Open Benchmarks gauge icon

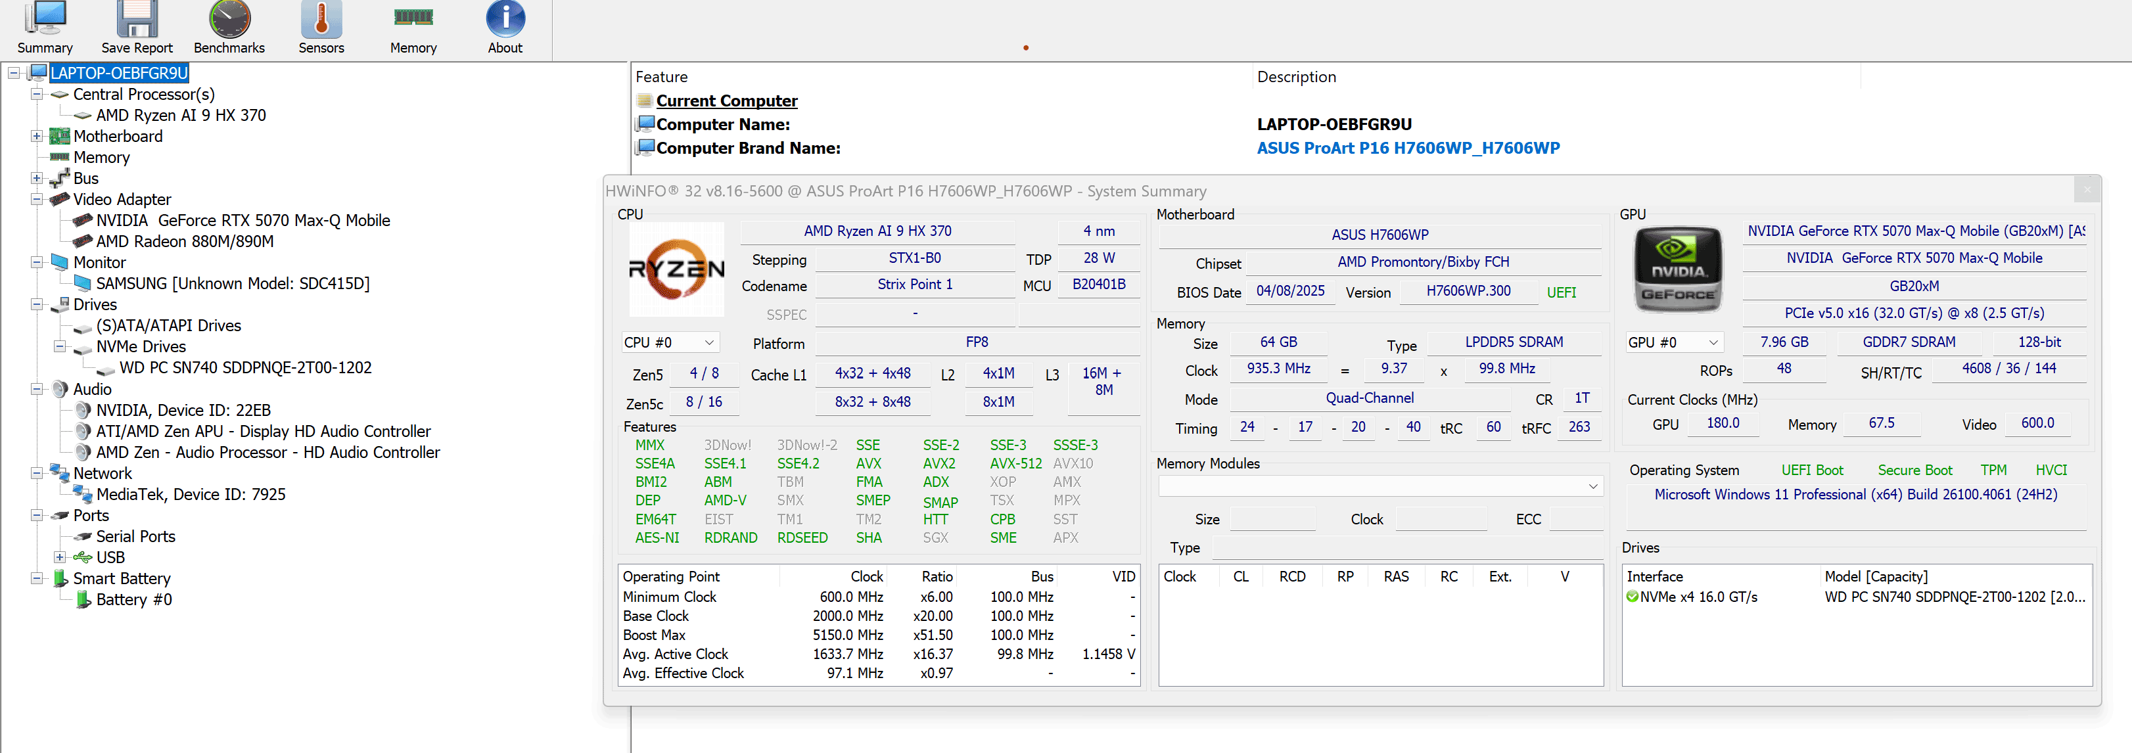coord(229,18)
